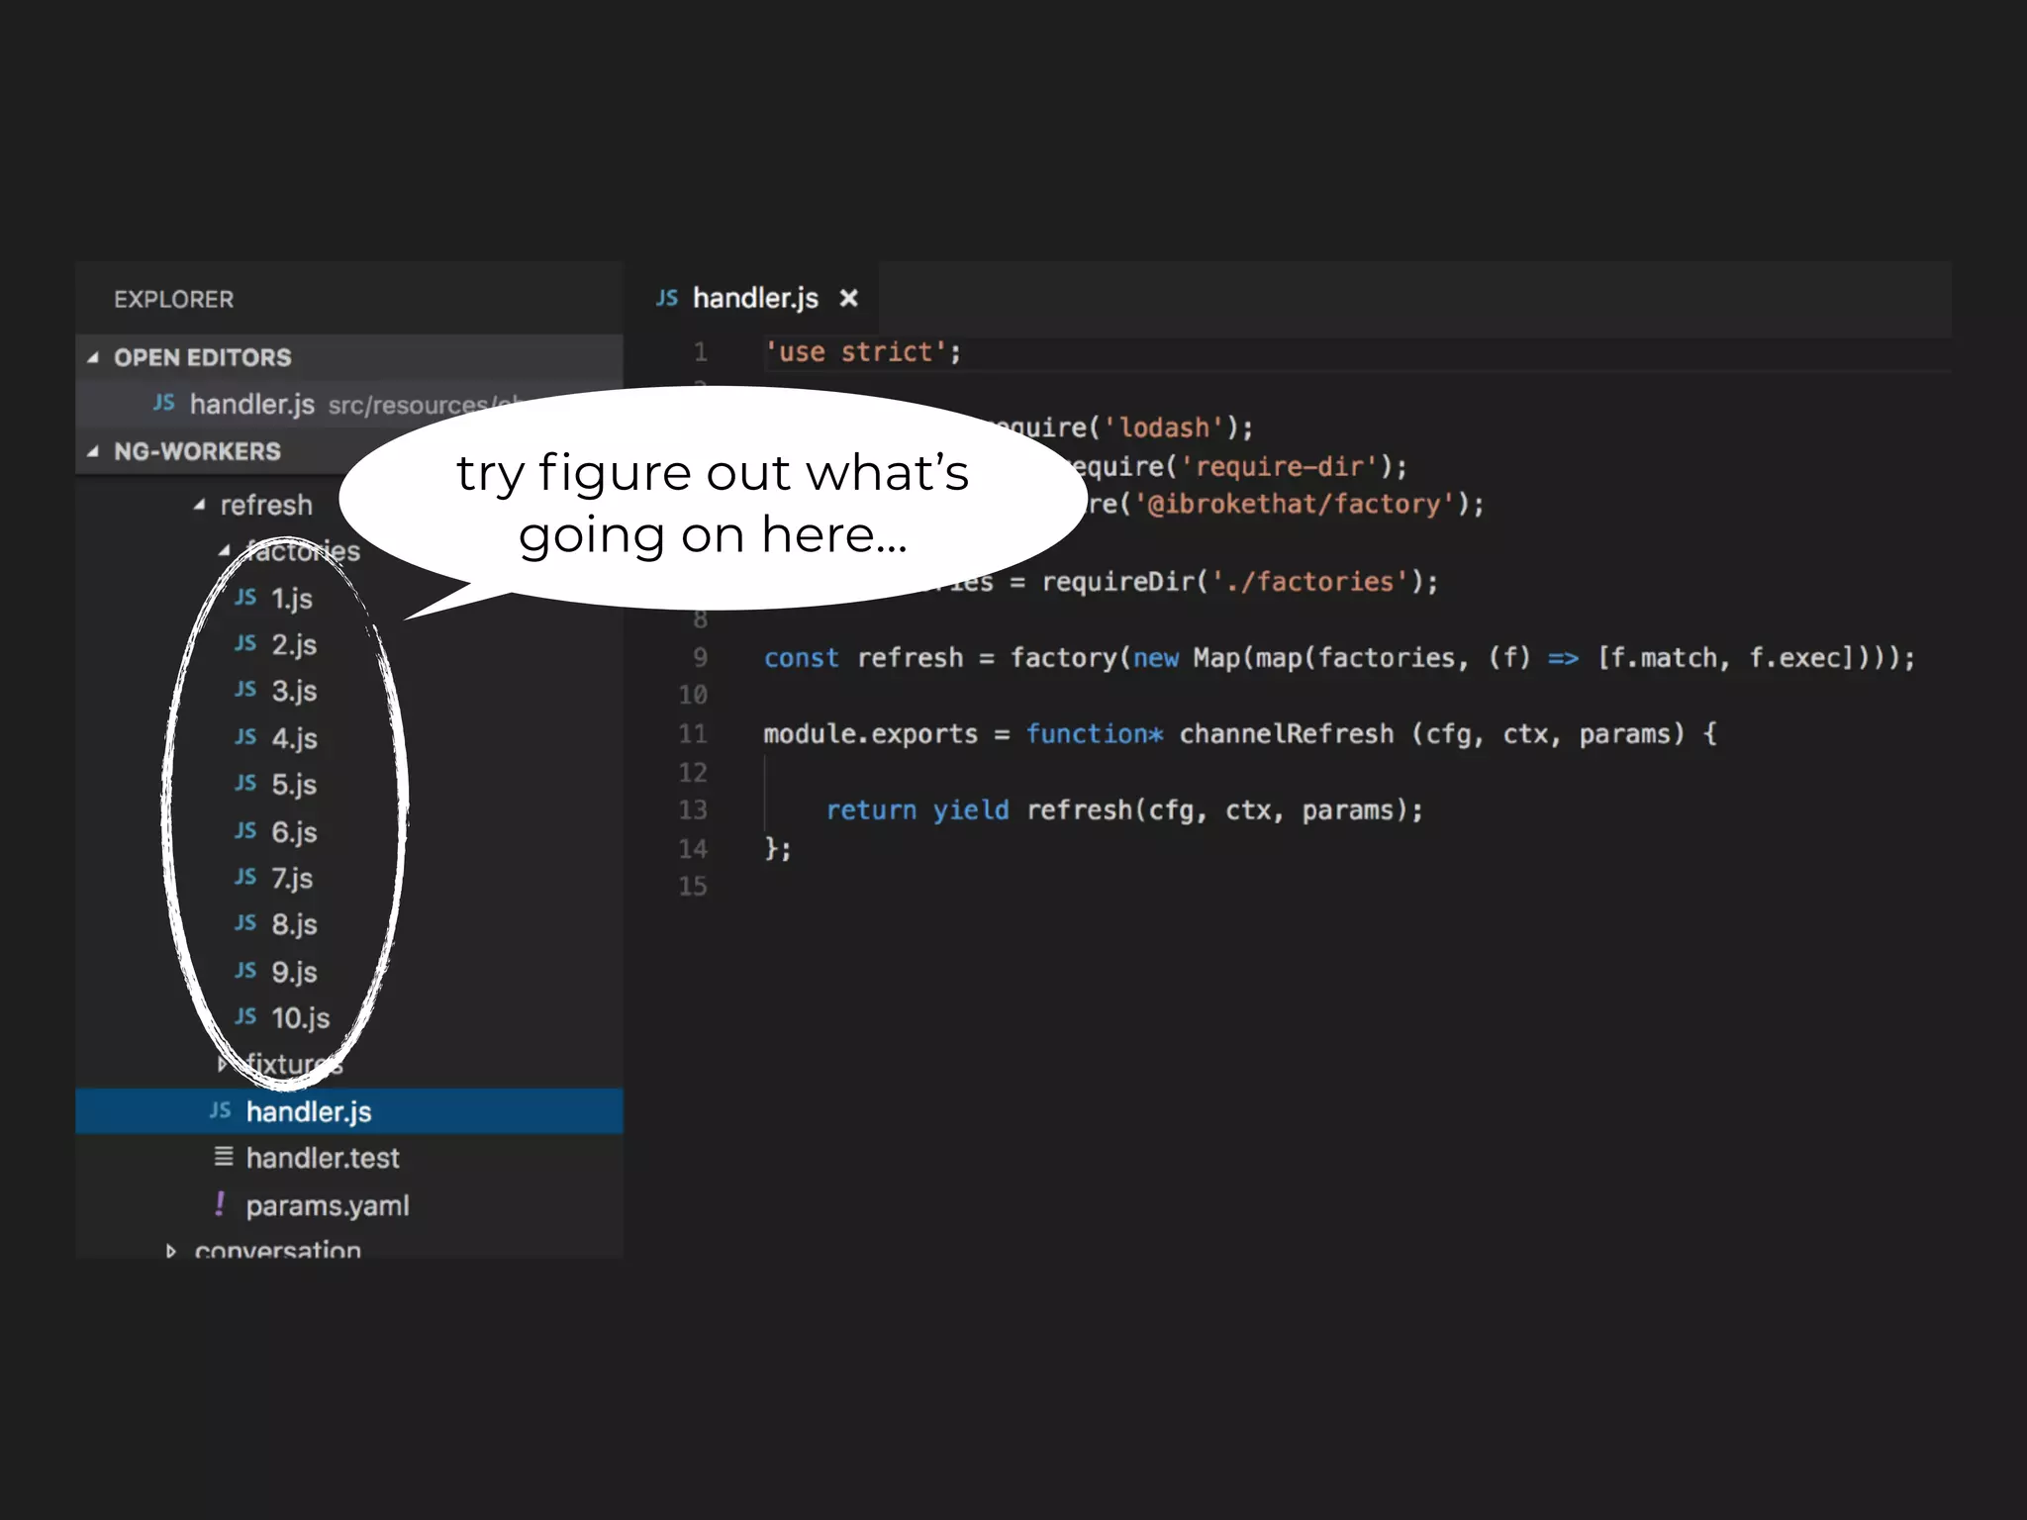Close the handler.js editor tab
Image resolution: width=2027 pixels, height=1520 pixels.
pos(848,298)
